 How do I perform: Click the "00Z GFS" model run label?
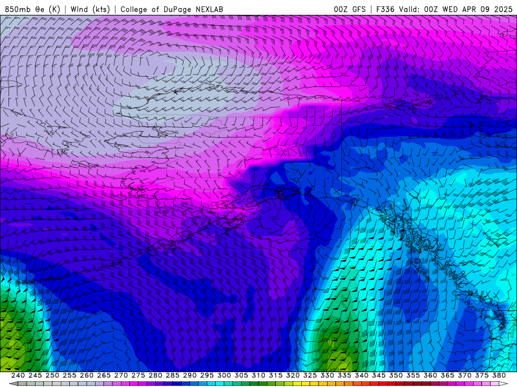click(x=350, y=9)
